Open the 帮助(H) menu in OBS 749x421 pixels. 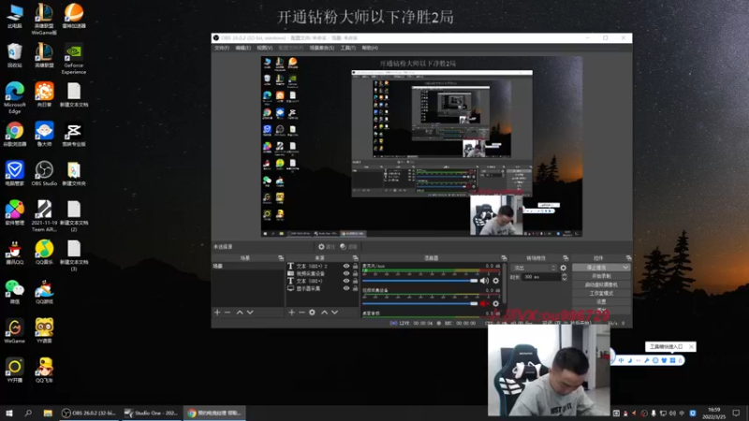(370, 48)
